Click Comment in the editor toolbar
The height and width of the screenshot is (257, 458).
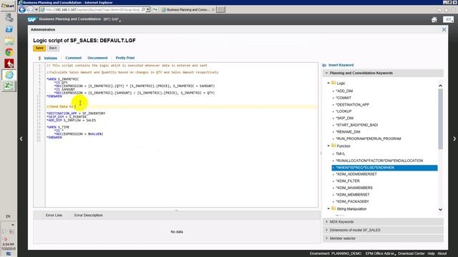point(73,58)
